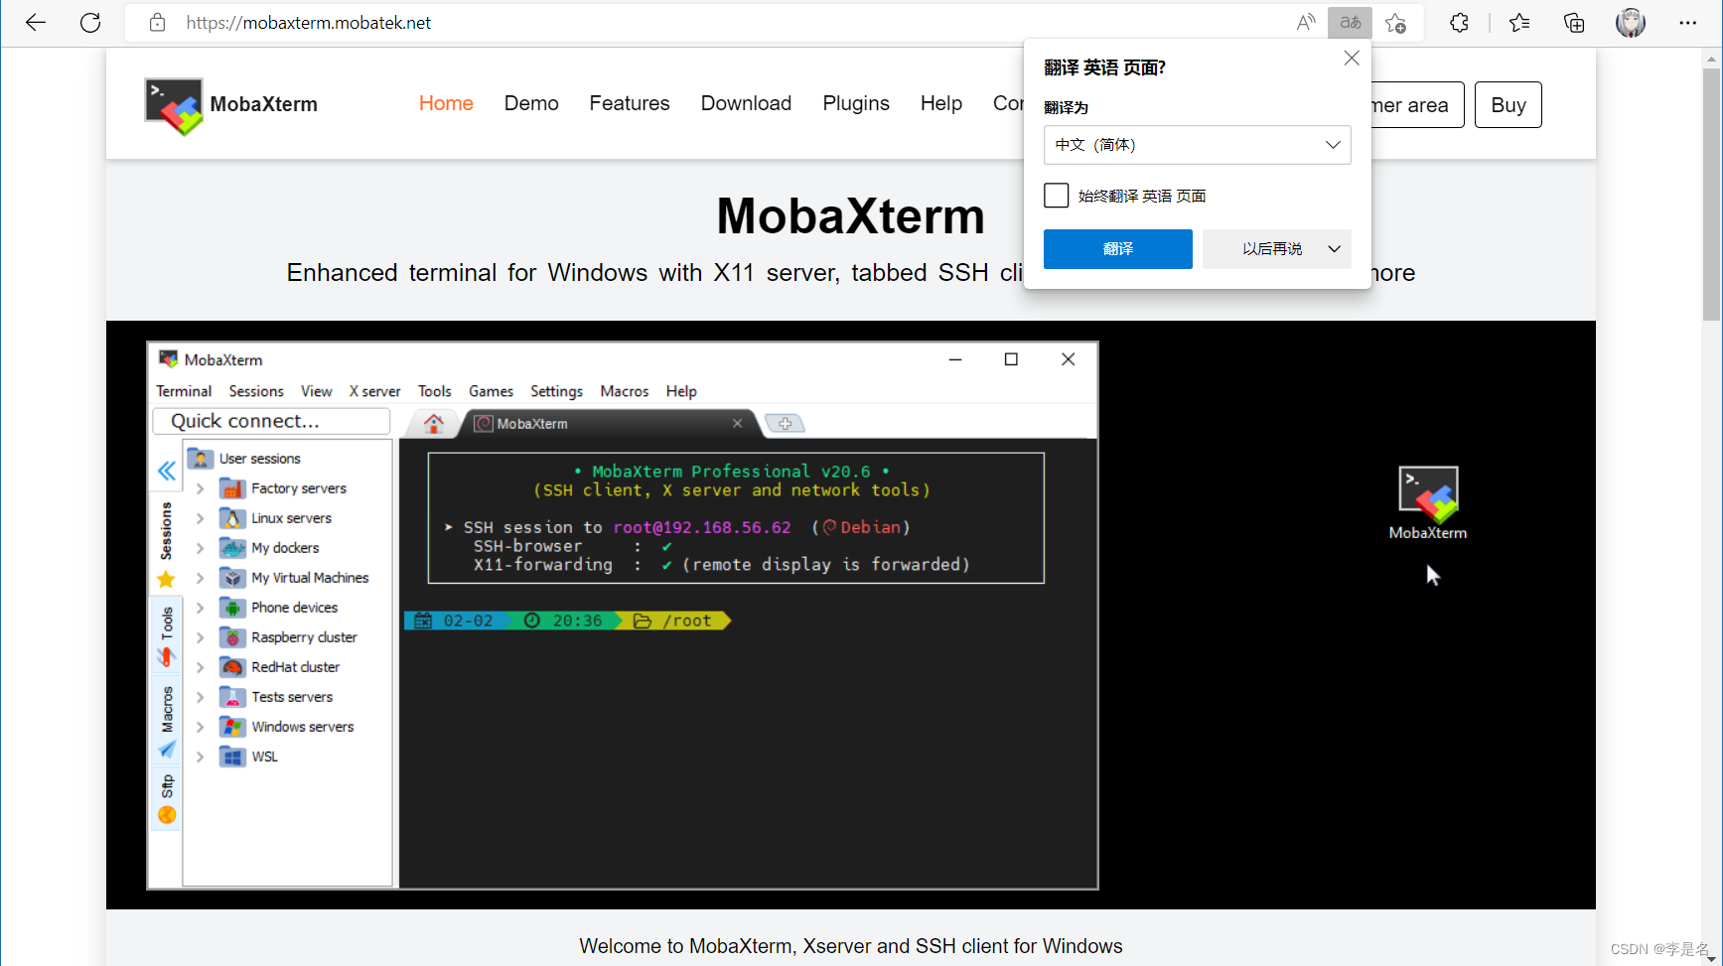Click the Quick connect field

(271, 421)
